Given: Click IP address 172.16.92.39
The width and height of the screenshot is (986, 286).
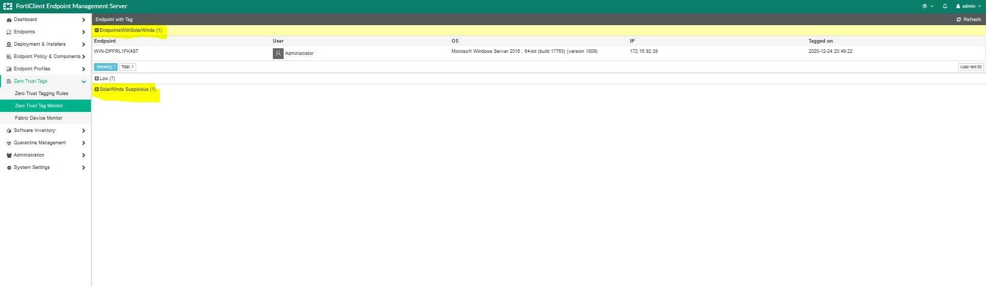Looking at the screenshot, I should pyautogui.click(x=644, y=51).
